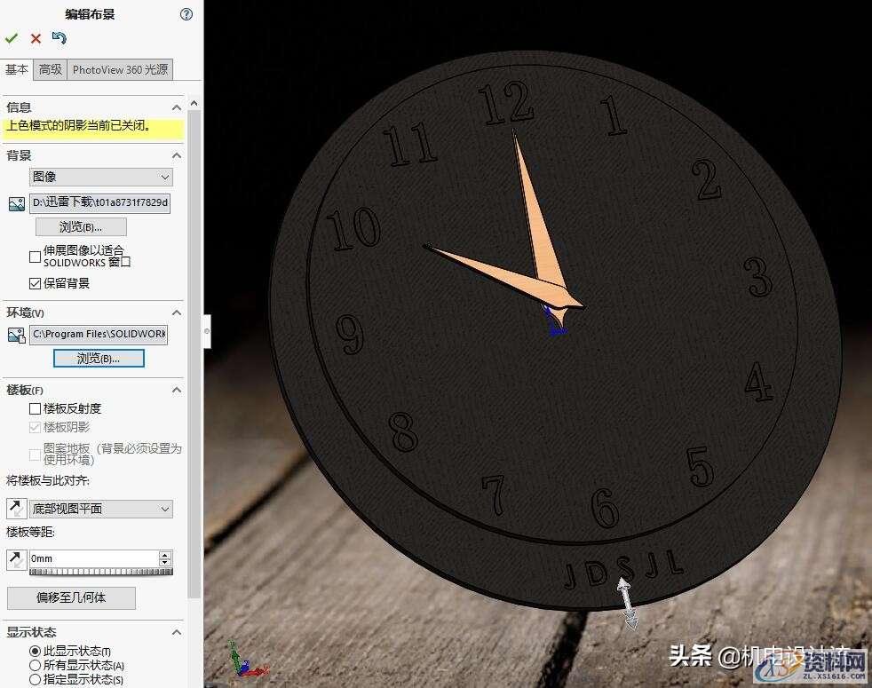Screen dimensions: 872x688
Task: Click the 偏移至几何体 button
Action: [71, 597]
